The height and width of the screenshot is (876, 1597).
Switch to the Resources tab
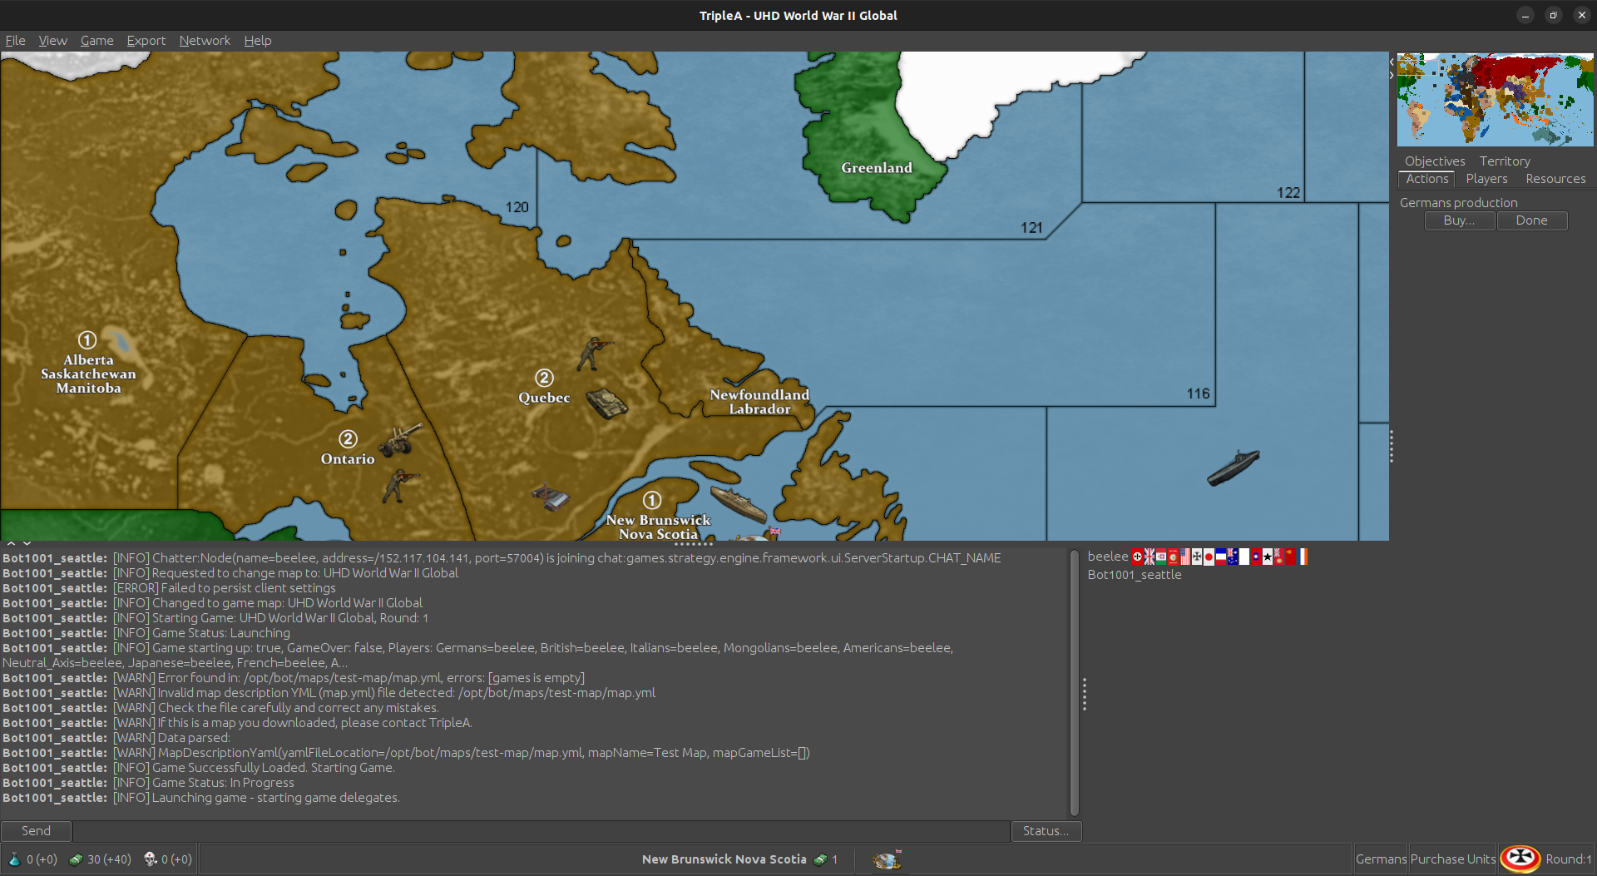1555,179
